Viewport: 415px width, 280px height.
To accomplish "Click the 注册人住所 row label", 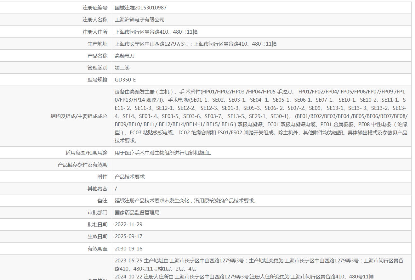I will coord(95,32).
